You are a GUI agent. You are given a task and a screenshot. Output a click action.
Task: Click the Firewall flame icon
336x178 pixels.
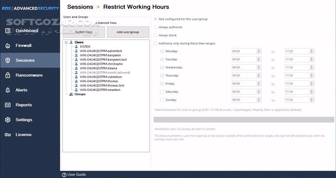tap(8, 45)
